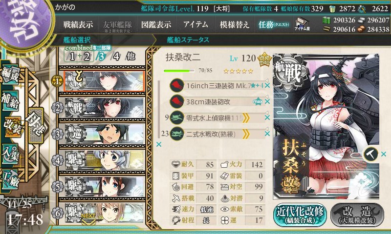Viewport: 391px width, 234px height.
Task: Open the 入渠 repair dock side icon
Action: tap(11, 154)
